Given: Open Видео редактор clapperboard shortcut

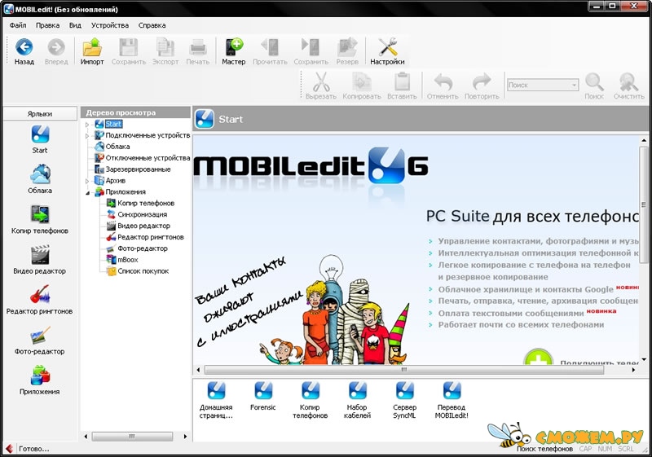Looking at the screenshot, I should pos(40,255).
